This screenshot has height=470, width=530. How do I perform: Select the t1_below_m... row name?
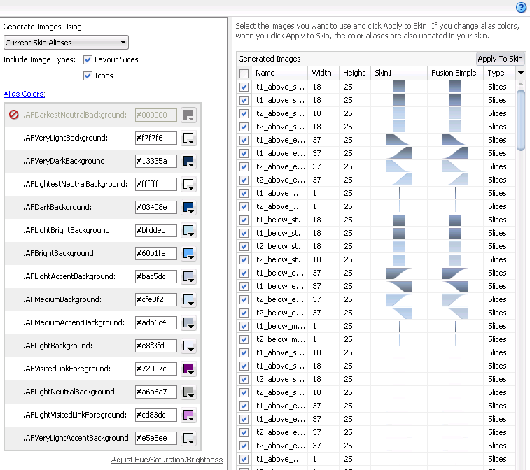tap(280, 326)
